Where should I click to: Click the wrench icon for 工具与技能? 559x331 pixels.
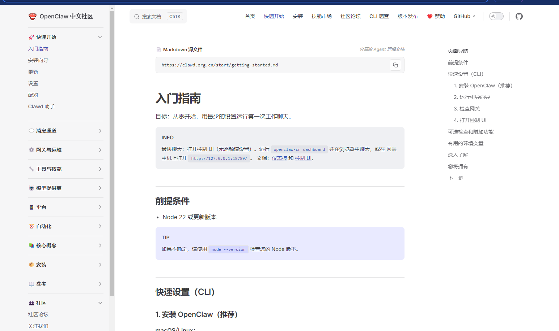coord(31,169)
